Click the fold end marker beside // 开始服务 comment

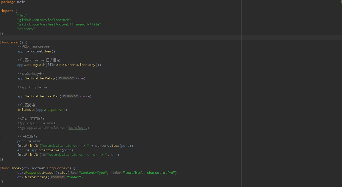0,137
